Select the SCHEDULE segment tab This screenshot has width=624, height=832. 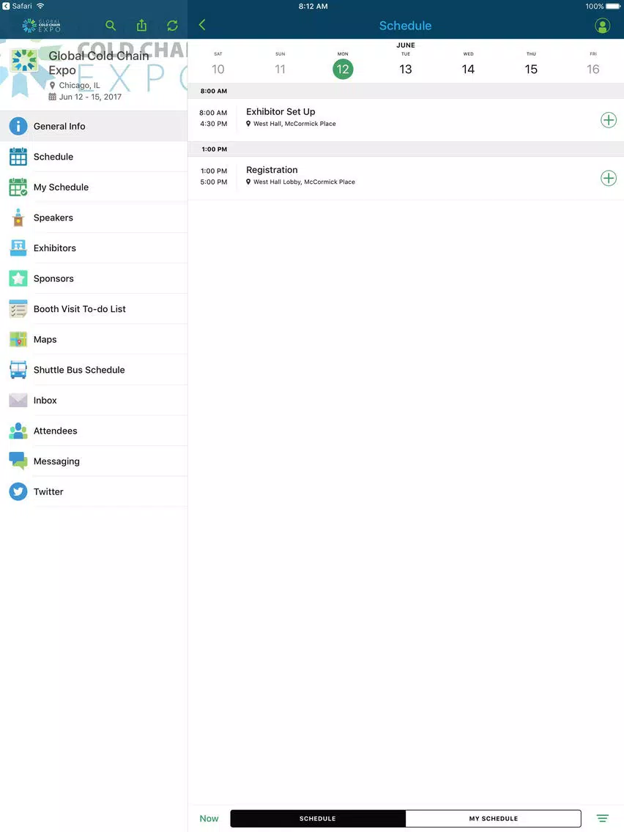pos(318,818)
